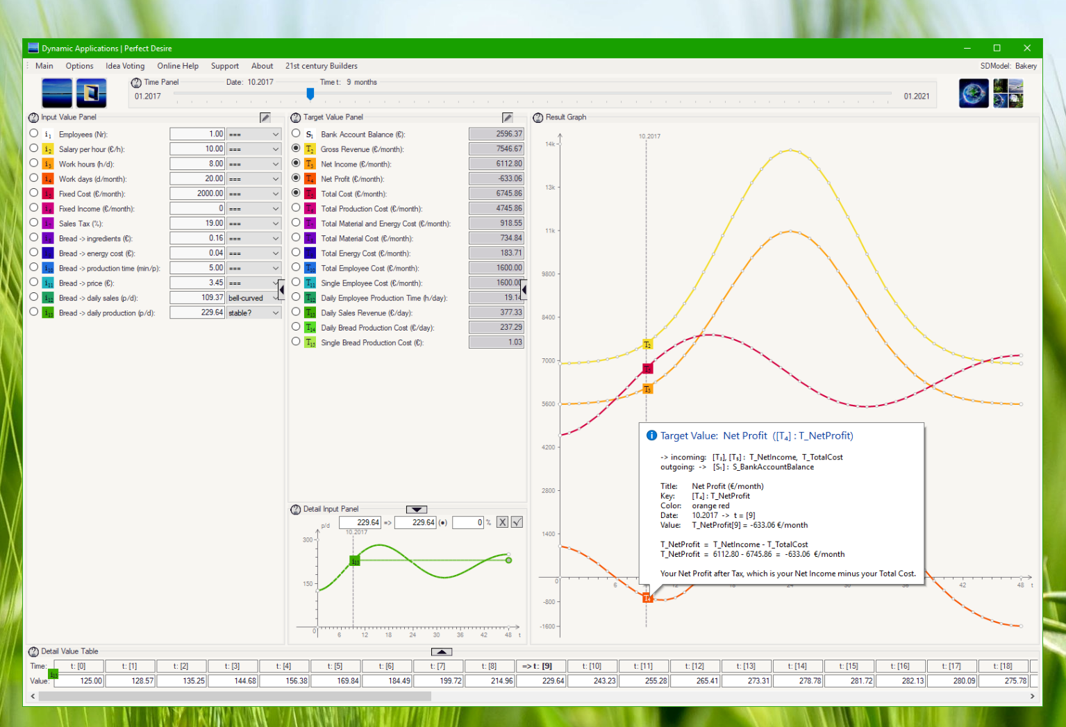Click the sunset picture icon top left

tap(56, 92)
